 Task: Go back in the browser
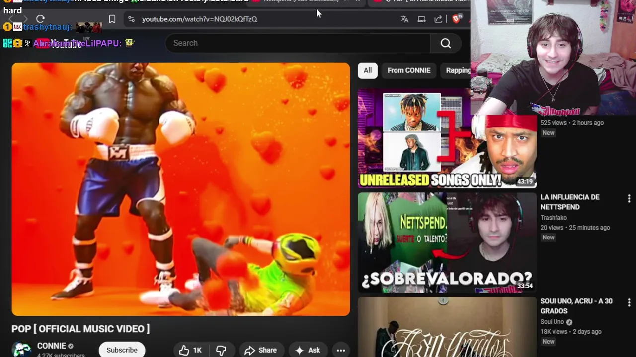(x=11, y=19)
